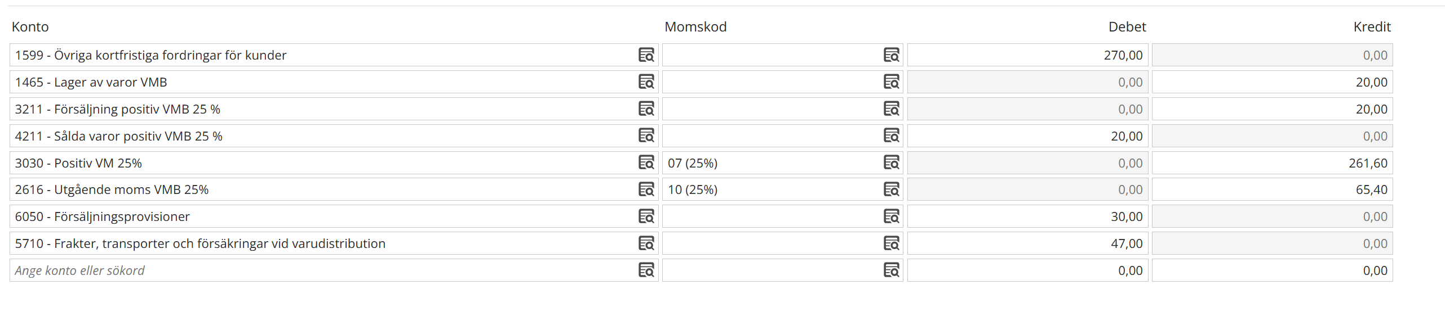The width and height of the screenshot is (1445, 330).
Task: Open account lookup for 1599 row
Action: (x=646, y=55)
